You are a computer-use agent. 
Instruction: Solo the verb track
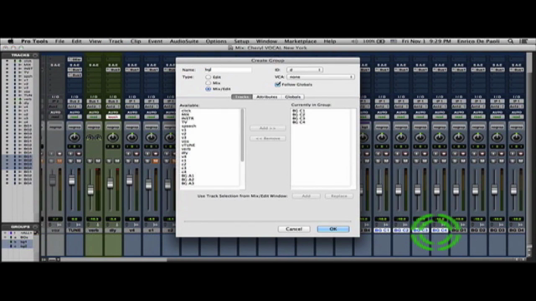click(90, 161)
